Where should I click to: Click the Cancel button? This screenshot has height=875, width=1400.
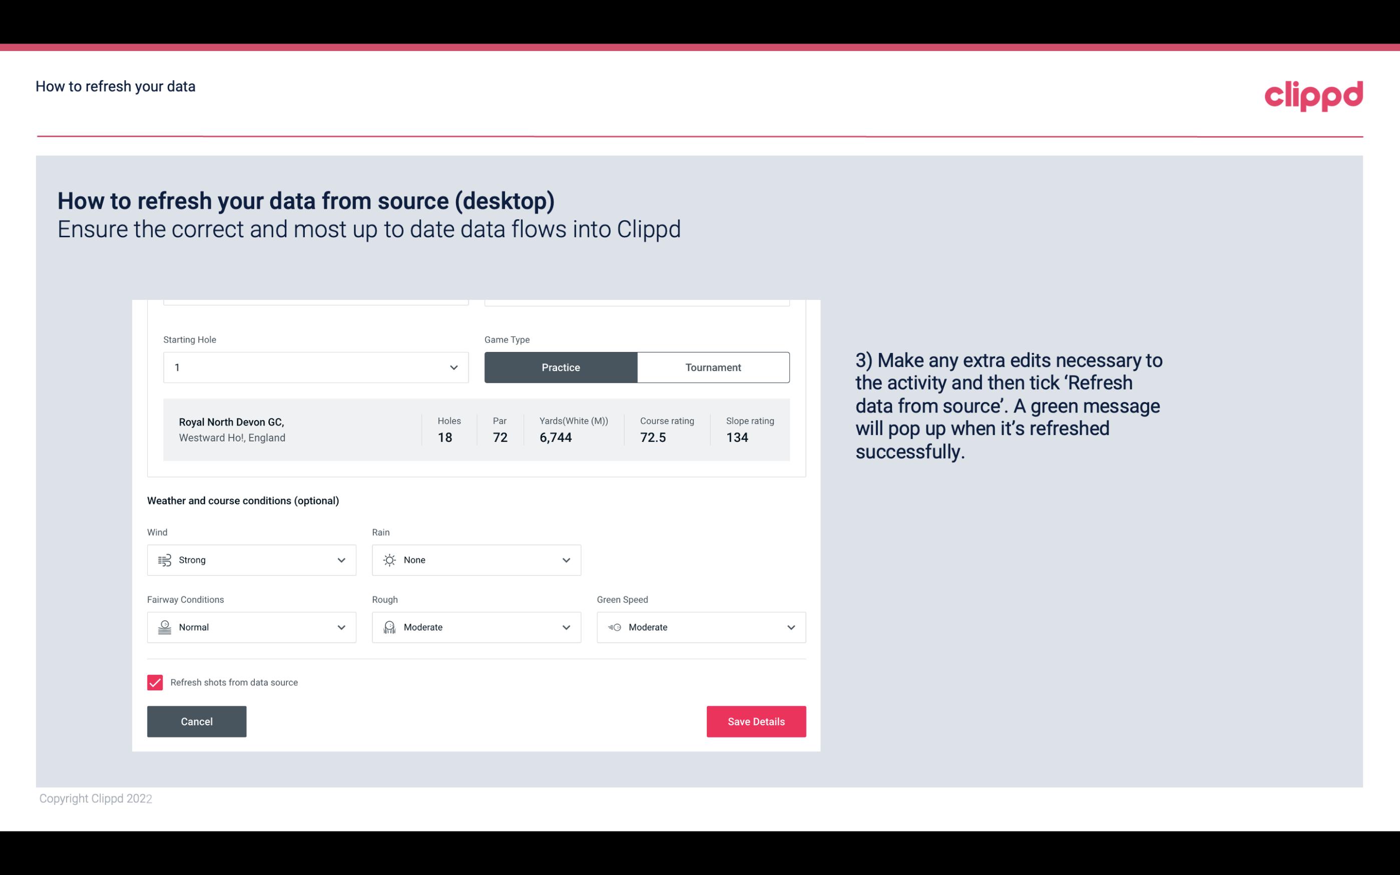point(197,722)
